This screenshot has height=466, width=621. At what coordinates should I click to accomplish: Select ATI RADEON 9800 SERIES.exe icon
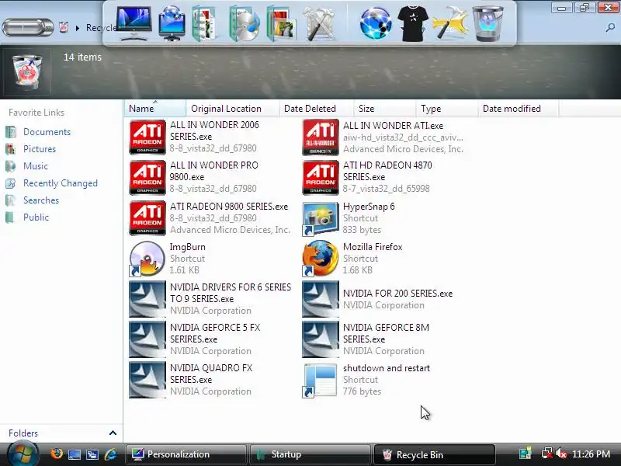[147, 218]
